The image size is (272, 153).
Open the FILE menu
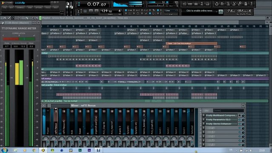[5, 8]
